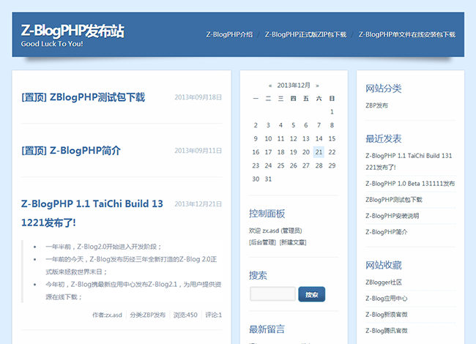Click the 新建文章 new post link
Viewport: 476px width, 344px height.
click(x=293, y=242)
